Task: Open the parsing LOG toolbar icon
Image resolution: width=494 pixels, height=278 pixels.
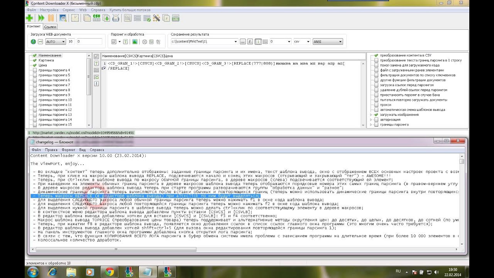Action: (x=176, y=18)
